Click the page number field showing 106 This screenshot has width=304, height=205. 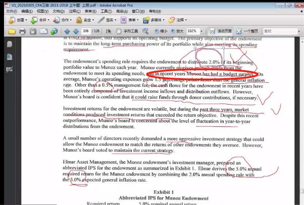tap(86, 31)
